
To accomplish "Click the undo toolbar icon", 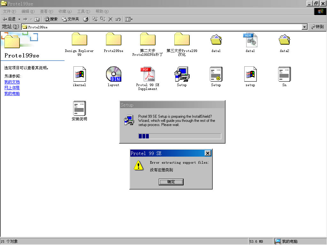I will 118,19.
